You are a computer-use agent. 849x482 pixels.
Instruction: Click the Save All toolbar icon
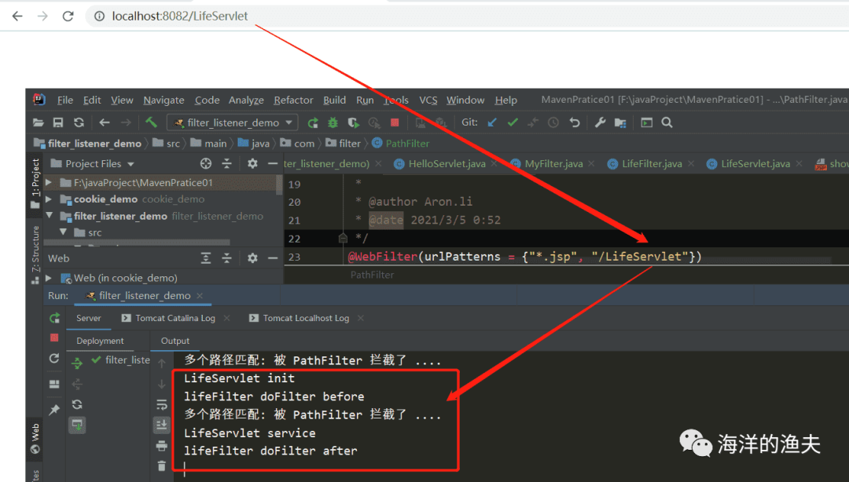[x=58, y=122]
